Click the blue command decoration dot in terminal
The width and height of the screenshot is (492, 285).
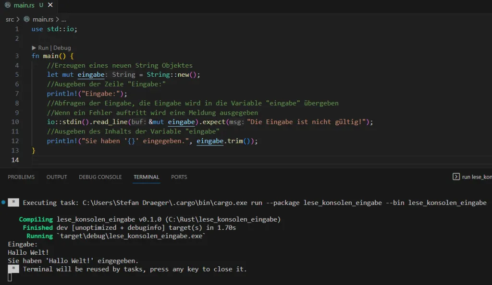tap(3, 202)
